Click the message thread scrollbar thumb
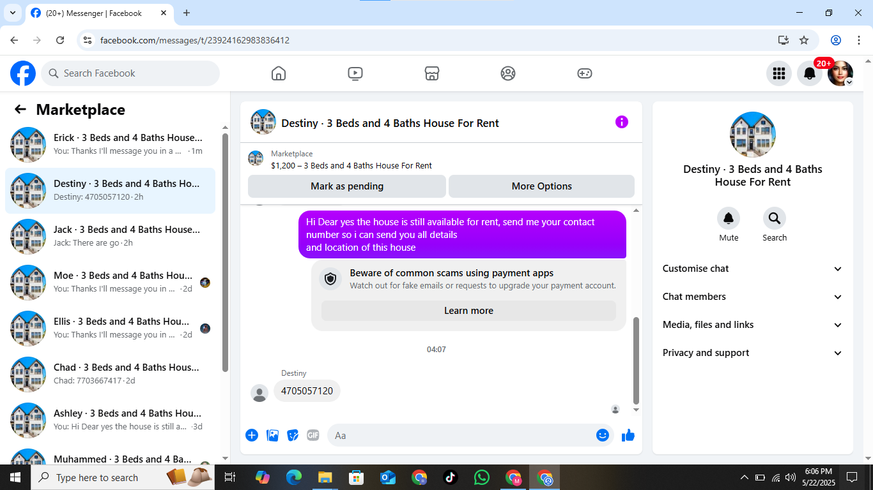873x490 pixels. [636, 360]
